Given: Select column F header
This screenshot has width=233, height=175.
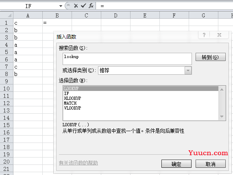Looking at the screenshot, I should click(174, 15).
